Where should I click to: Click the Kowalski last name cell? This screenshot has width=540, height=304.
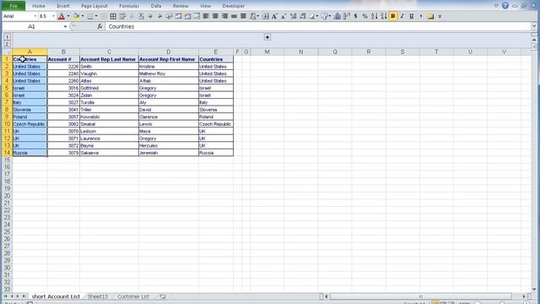[x=109, y=117]
